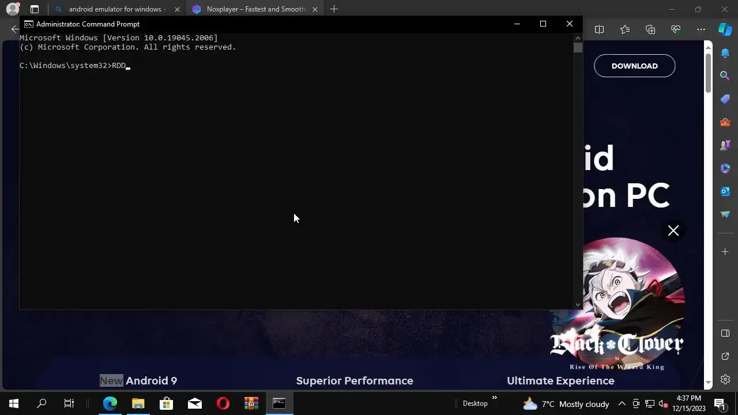Open Edge sidebar settings gear
The width and height of the screenshot is (738, 415).
pos(725,379)
